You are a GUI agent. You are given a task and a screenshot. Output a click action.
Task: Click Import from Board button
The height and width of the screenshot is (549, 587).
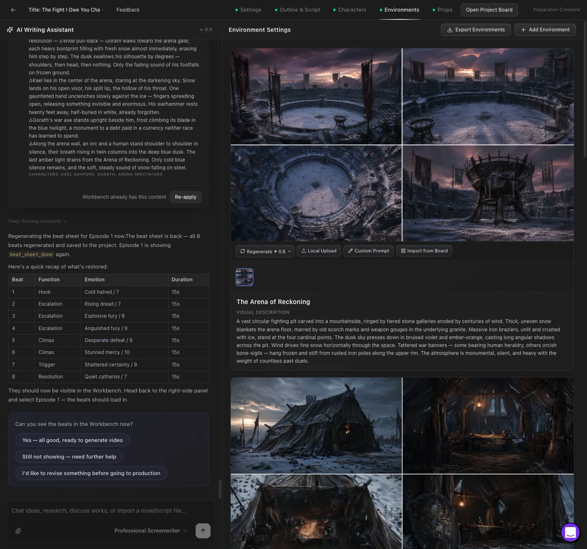coord(424,251)
